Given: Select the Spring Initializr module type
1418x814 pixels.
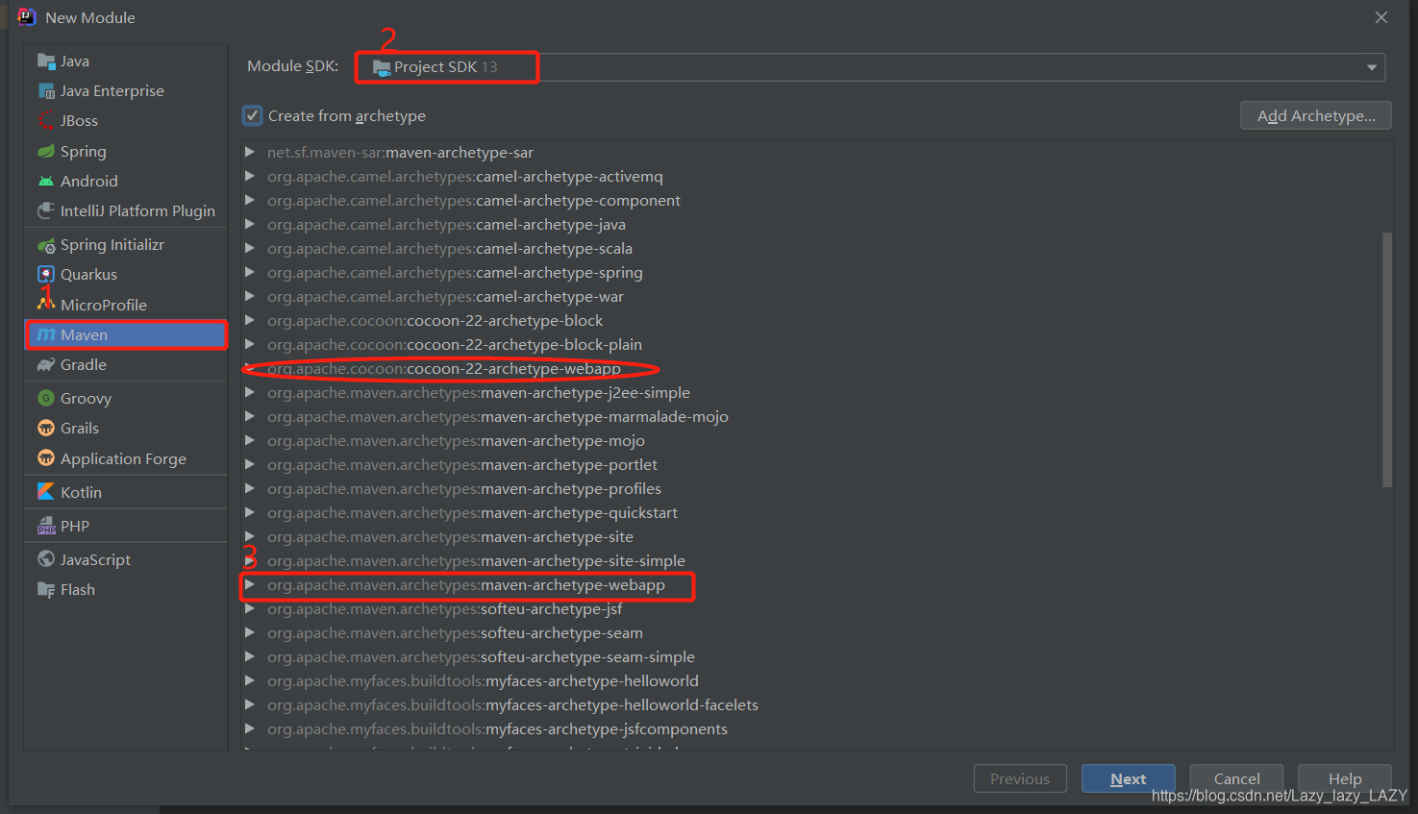Looking at the screenshot, I should click(126, 245).
